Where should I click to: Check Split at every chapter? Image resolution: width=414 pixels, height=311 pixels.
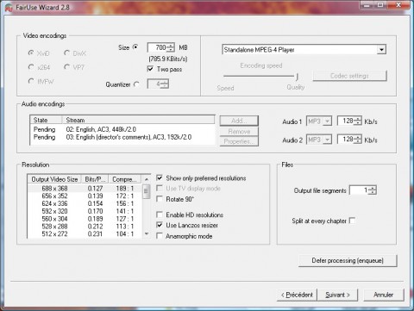pyautogui.click(x=352, y=221)
